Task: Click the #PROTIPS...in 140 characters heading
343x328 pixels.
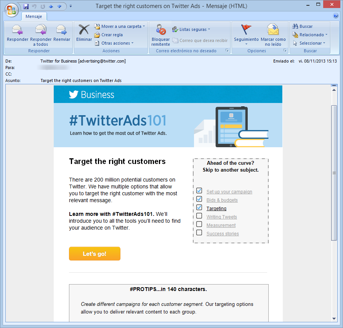Action: pos(168,289)
